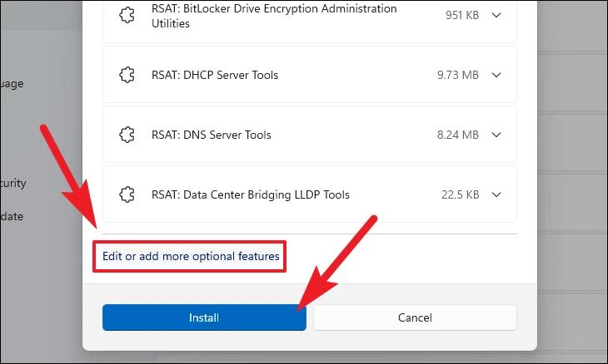Image resolution: width=608 pixels, height=364 pixels.
Task: Expand RSAT: DHCP Server Tools details
Action: click(x=496, y=75)
